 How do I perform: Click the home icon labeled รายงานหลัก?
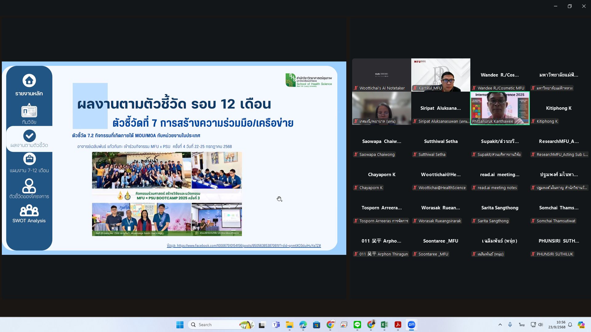(x=29, y=81)
